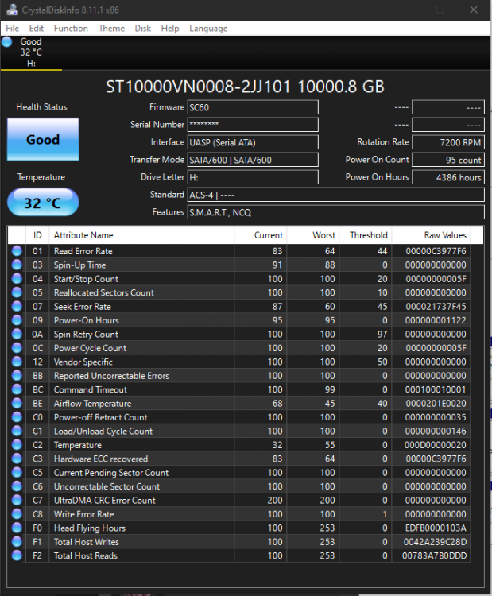The width and height of the screenshot is (492, 596).
Task: Open the Language menu
Action: (208, 29)
